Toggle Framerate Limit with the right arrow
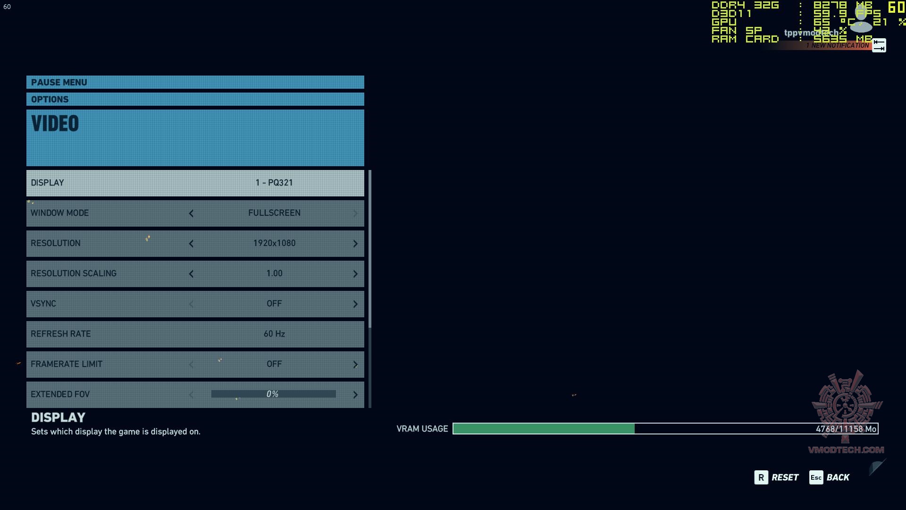This screenshot has width=906, height=510. (355, 365)
